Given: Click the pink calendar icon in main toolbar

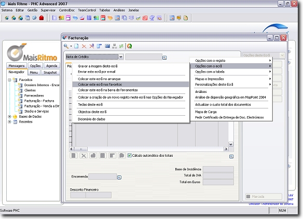Looking at the screenshot, I should click(x=68, y=18).
